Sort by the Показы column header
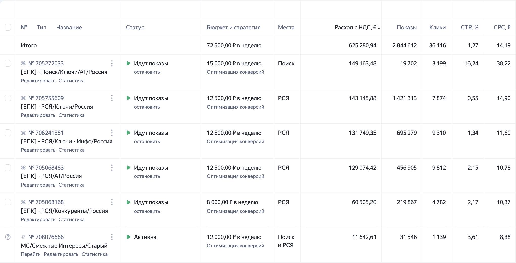 (x=407, y=27)
